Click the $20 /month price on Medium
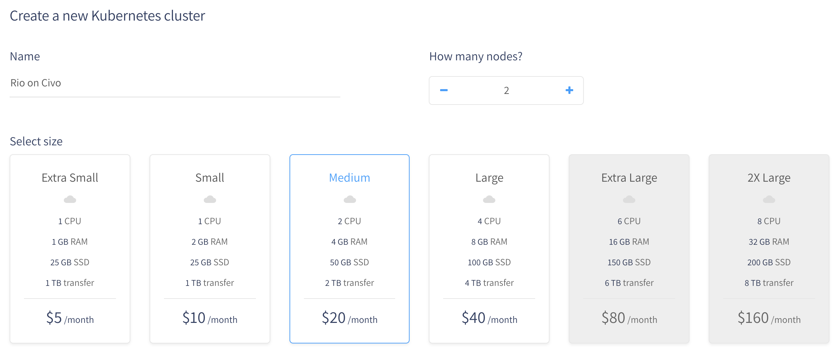Screen dimensions: 837x351 [x=350, y=318]
